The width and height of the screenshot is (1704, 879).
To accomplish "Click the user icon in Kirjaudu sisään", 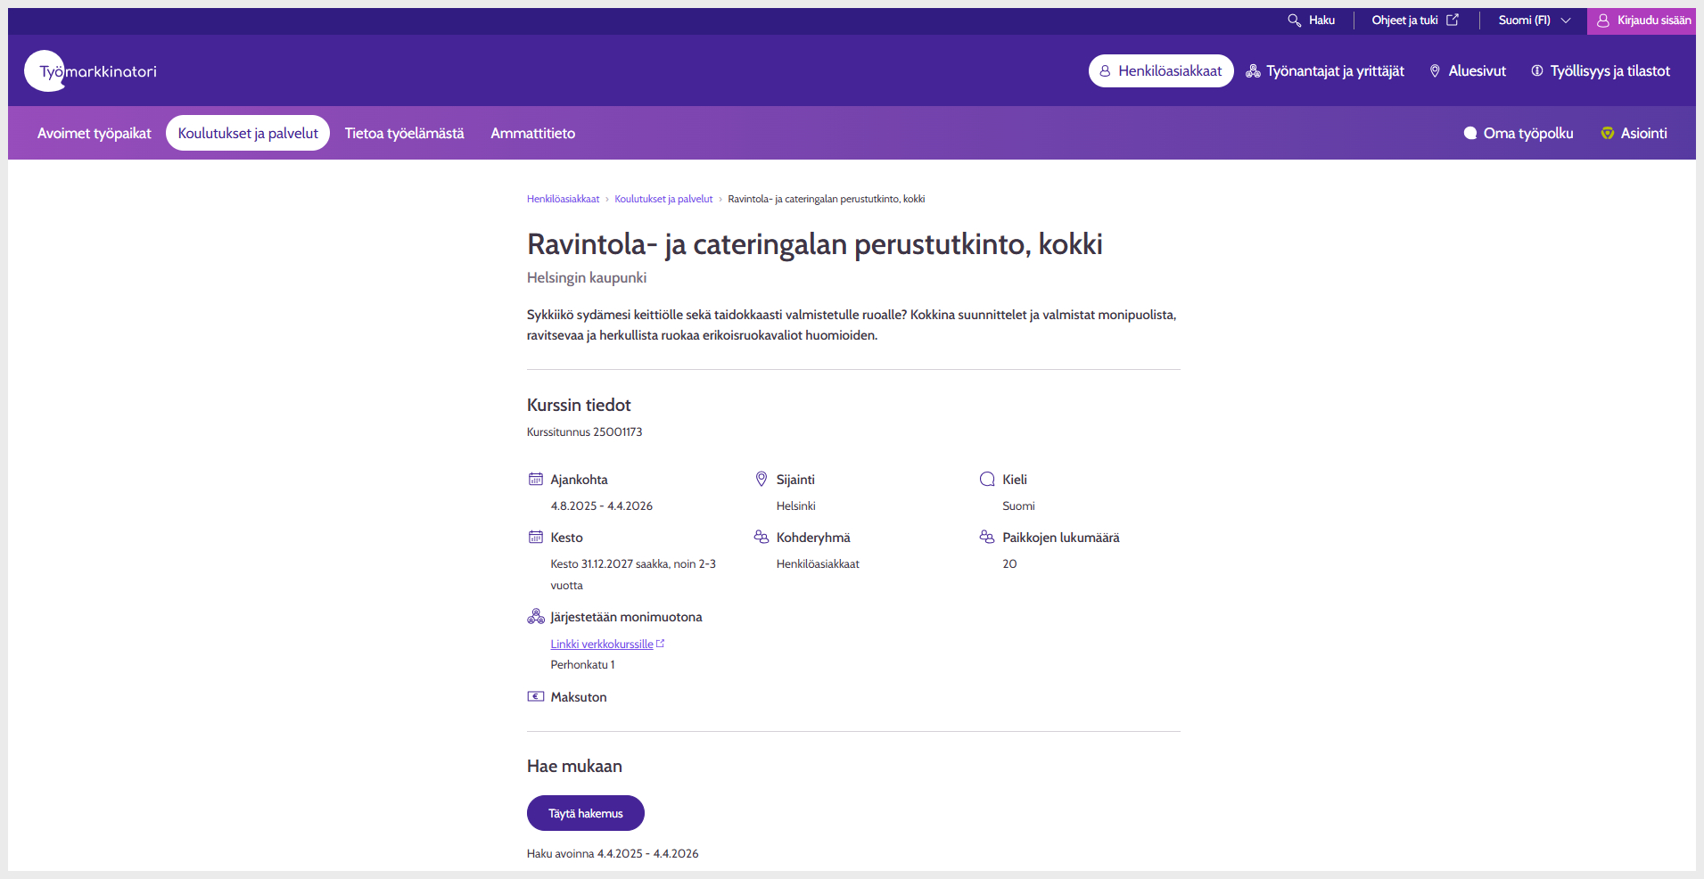I will (1602, 21).
